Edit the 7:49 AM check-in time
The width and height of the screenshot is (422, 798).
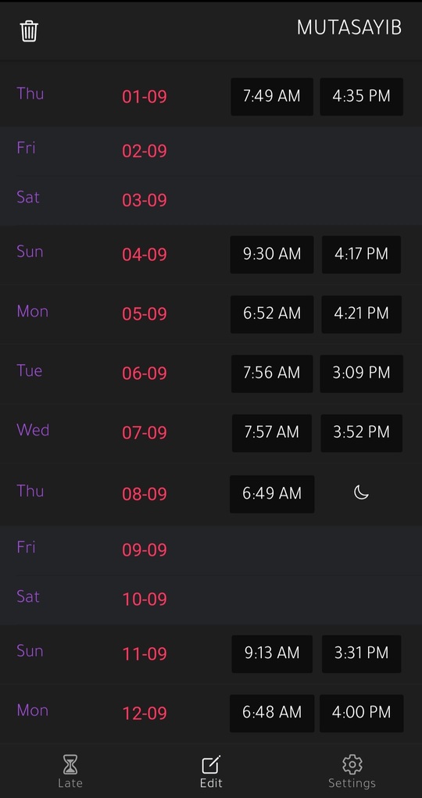(x=272, y=96)
